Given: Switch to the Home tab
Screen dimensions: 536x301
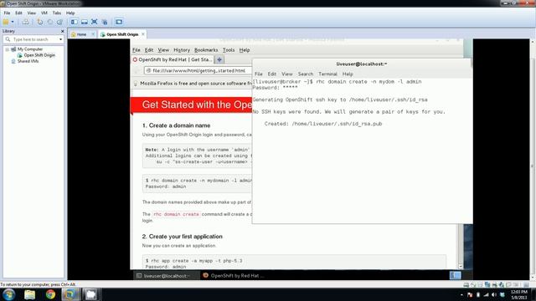Looking at the screenshot, I should pyautogui.click(x=81, y=34).
